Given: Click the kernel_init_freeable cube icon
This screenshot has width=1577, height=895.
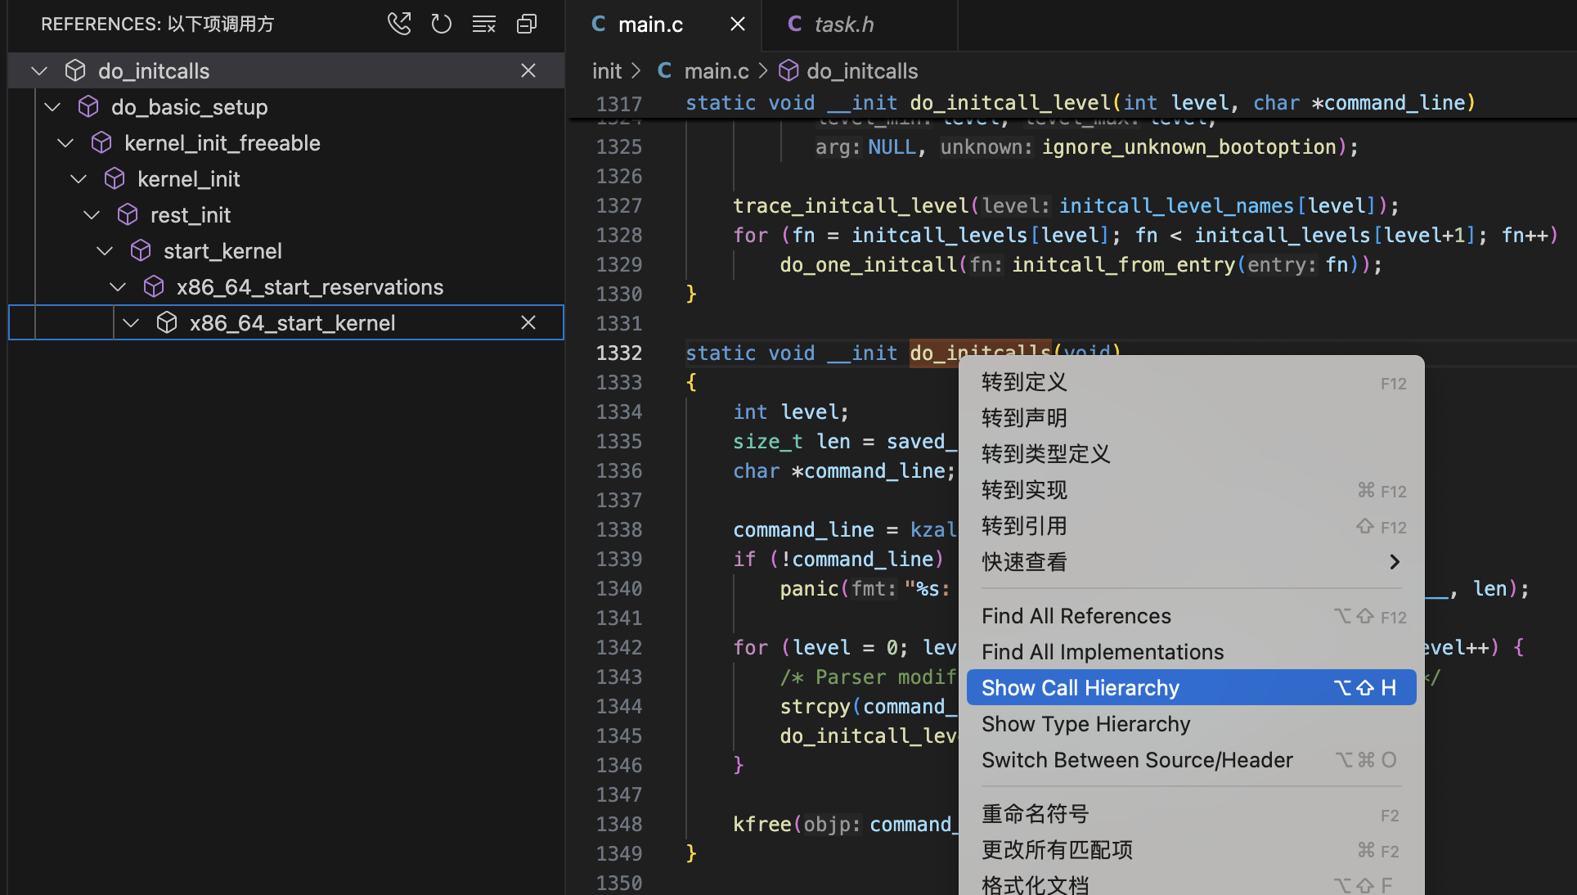Looking at the screenshot, I should point(101,143).
